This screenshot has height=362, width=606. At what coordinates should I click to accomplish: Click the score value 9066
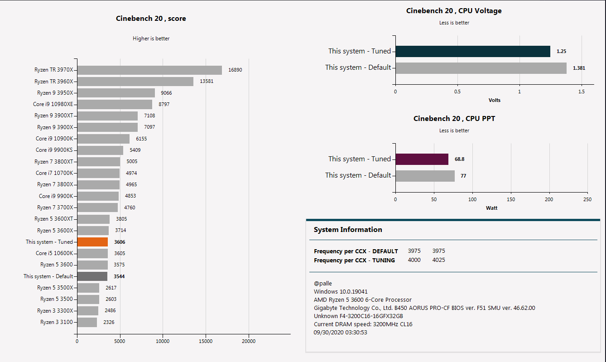[166, 93]
